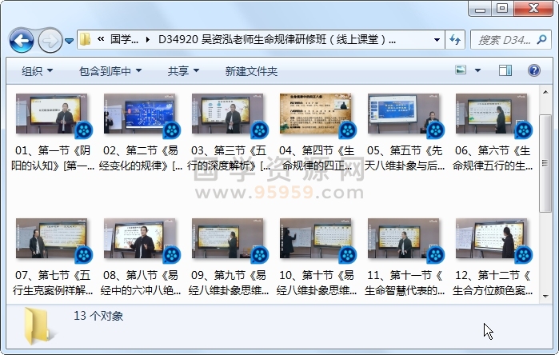The width and height of the screenshot is (559, 355).
Task: Click the D34920 吴资泓老师 breadcrumb segment
Action: coord(277,39)
